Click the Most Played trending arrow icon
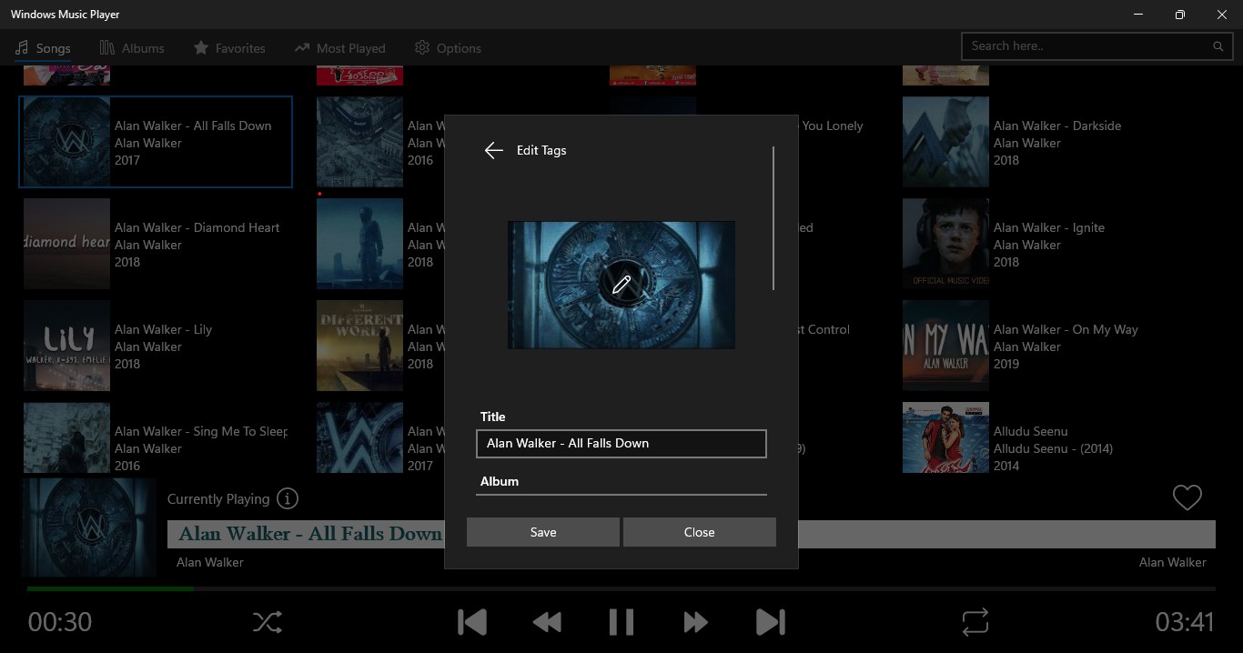 click(302, 47)
